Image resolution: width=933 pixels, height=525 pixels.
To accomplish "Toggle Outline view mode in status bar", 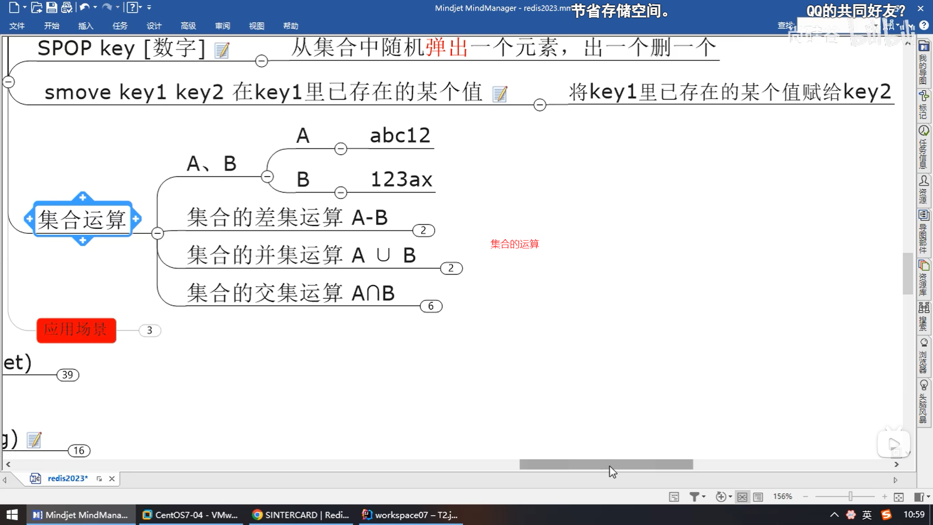I will pyautogui.click(x=758, y=496).
